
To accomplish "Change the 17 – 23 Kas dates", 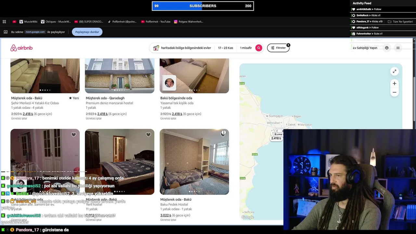I will point(226,48).
